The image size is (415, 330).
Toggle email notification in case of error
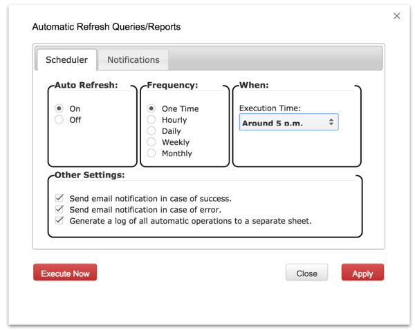pos(59,209)
